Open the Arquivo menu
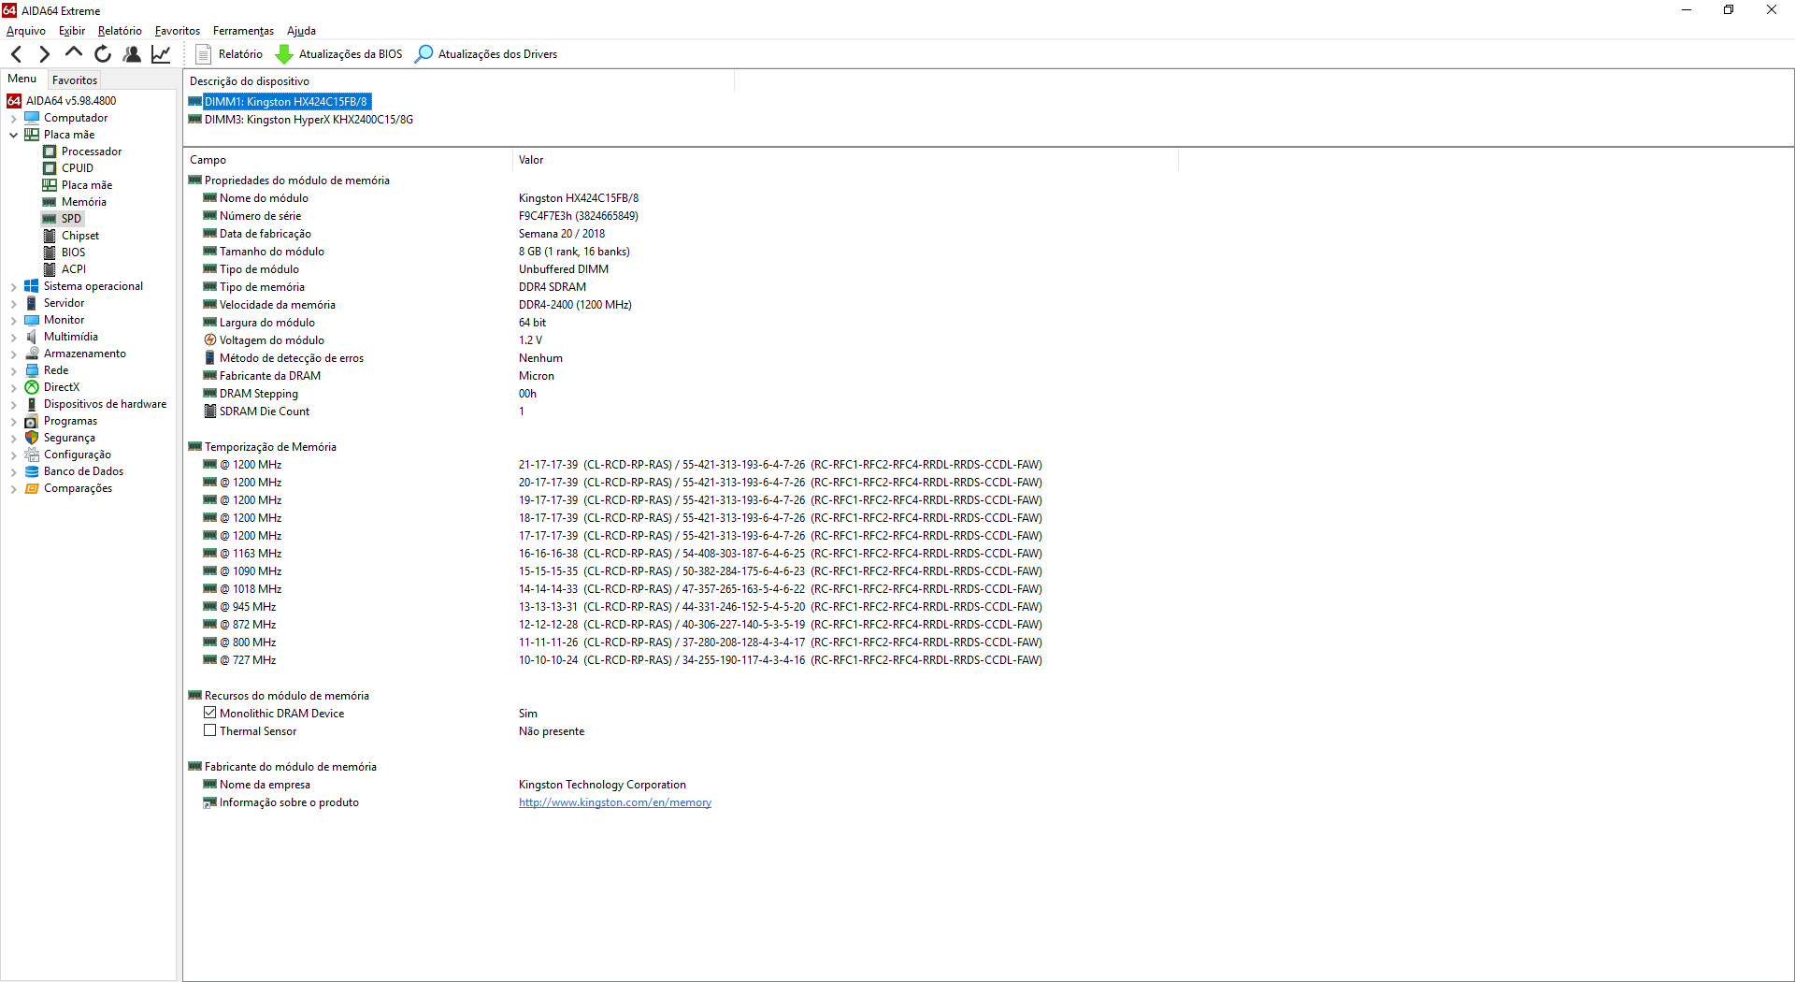1795x982 pixels. pos(26,31)
